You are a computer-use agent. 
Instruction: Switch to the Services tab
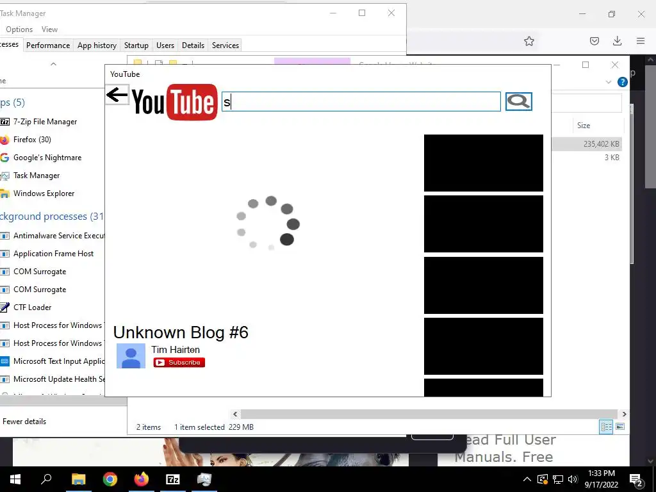(x=225, y=45)
